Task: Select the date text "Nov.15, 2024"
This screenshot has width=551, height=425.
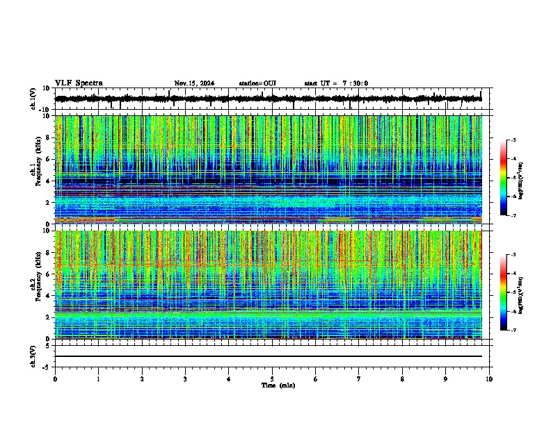Action: click(194, 83)
